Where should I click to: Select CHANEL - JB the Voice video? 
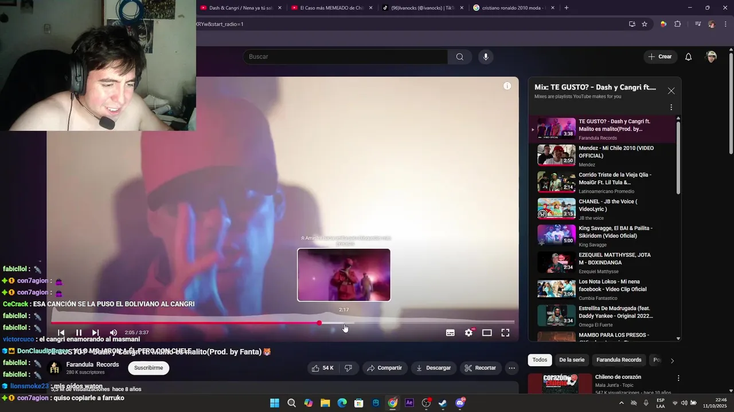pos(601,209)
